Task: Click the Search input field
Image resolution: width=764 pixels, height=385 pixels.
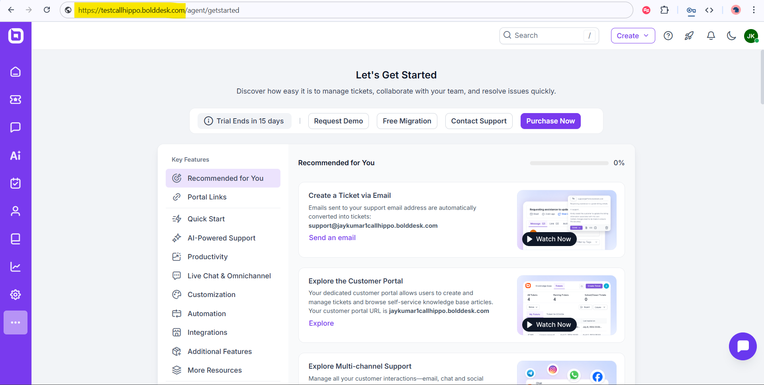Action: click(x=549, y=35)
